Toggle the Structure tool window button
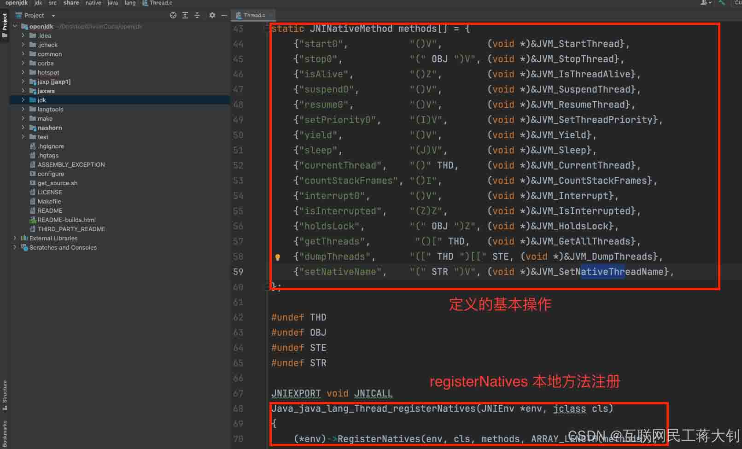The image size is (742, 449). pyautogui.click(x=5, y=395)
